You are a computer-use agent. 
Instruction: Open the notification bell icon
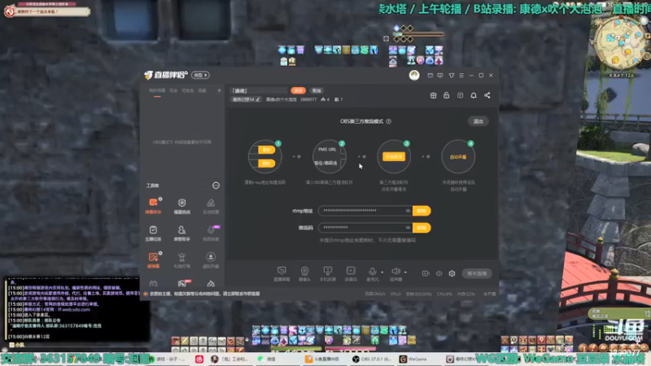pyautogui.click(x=474, y=95)
